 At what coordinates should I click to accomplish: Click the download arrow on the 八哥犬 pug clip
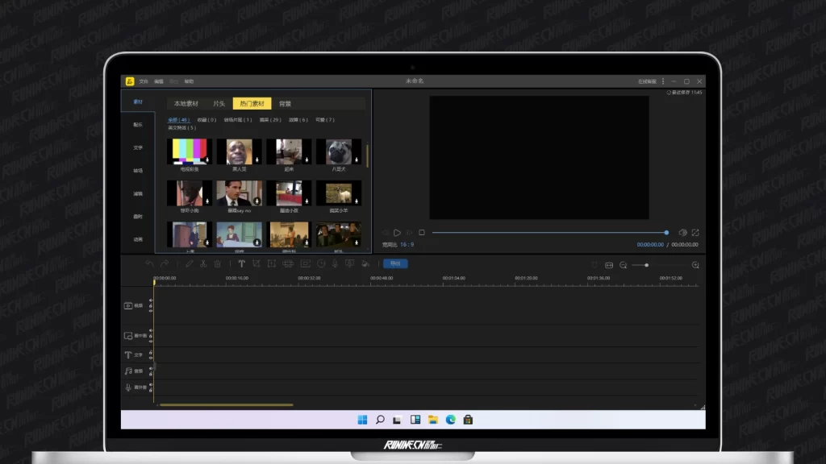pyautogui.click(x=356, y=160)
